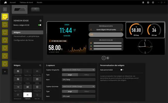
Task: Add a new page with plus button
Action: (x=108, y=58)
